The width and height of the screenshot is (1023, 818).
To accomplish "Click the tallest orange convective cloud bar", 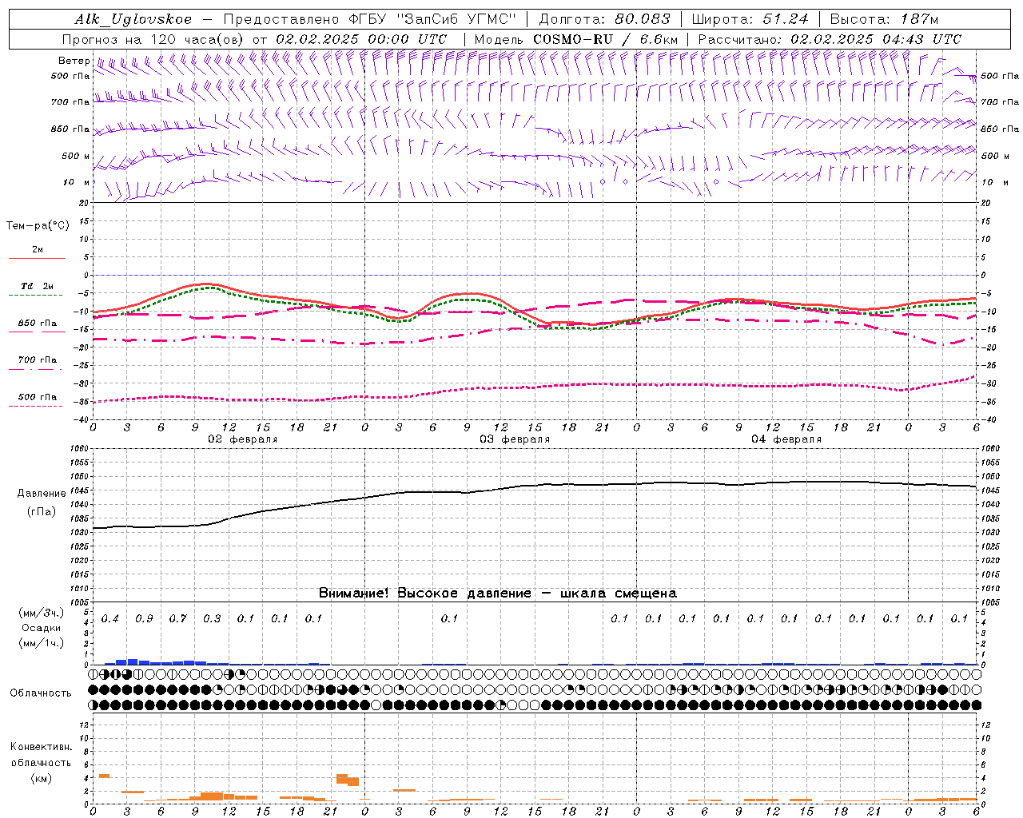I will click(342, 779).
